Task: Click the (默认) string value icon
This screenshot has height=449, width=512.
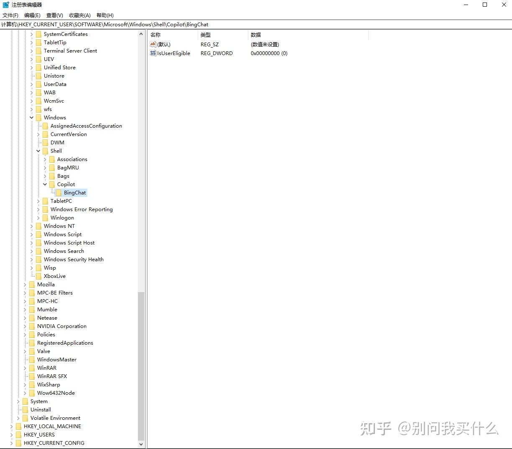Action: coord(153,44)
